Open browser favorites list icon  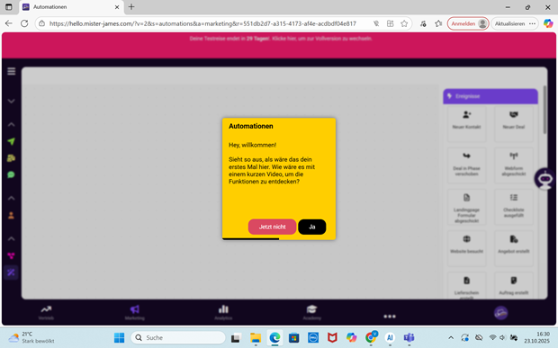(x=438, y=23)
